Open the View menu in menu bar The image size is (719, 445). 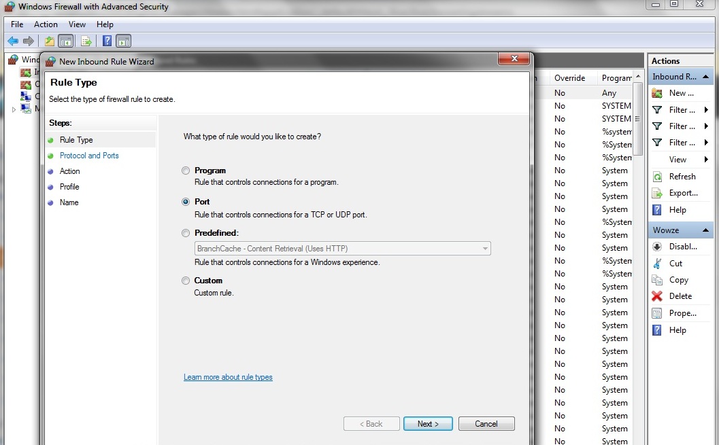point(77,24)
